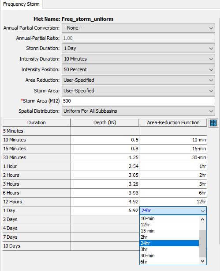The height and width of the screenshot is (271, 220).
Task: Click the Duration column header
Action: click(x=37, y=122)
